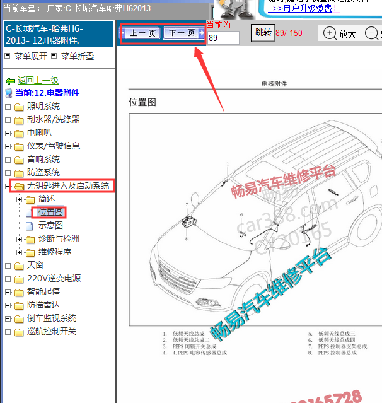Select the 天窗 tree label
Viewport: 382px width, 403px height.
click(35, 265)
